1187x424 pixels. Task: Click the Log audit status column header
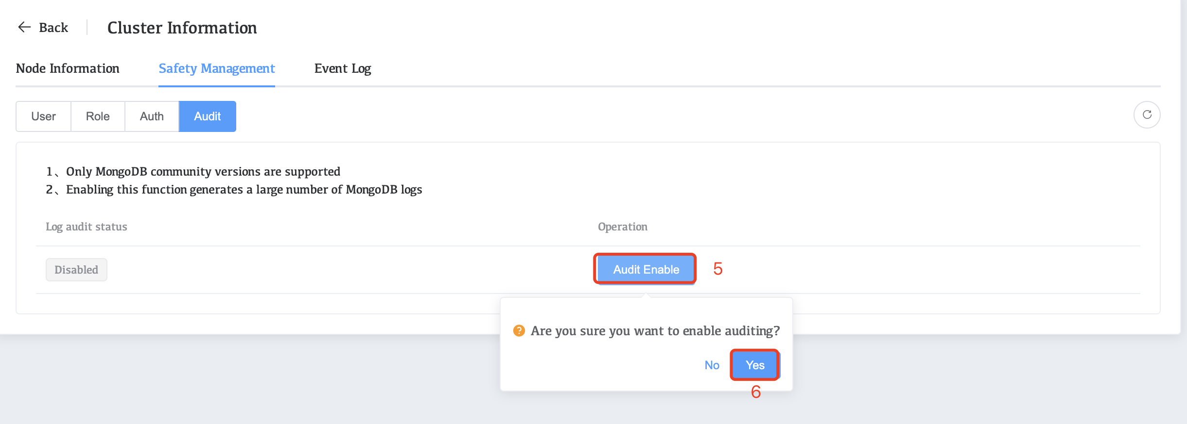pos(87,227)
